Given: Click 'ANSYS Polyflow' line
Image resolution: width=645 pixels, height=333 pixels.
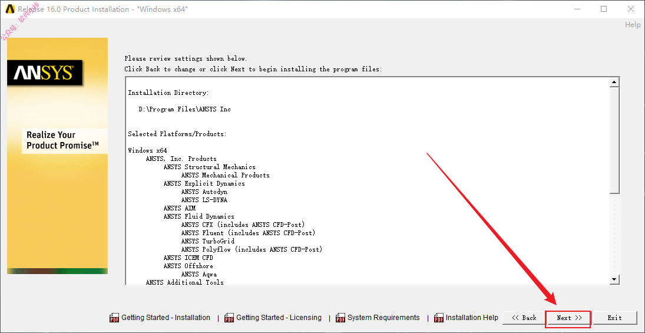Looking at the screenshot, I should click(252, 249).
